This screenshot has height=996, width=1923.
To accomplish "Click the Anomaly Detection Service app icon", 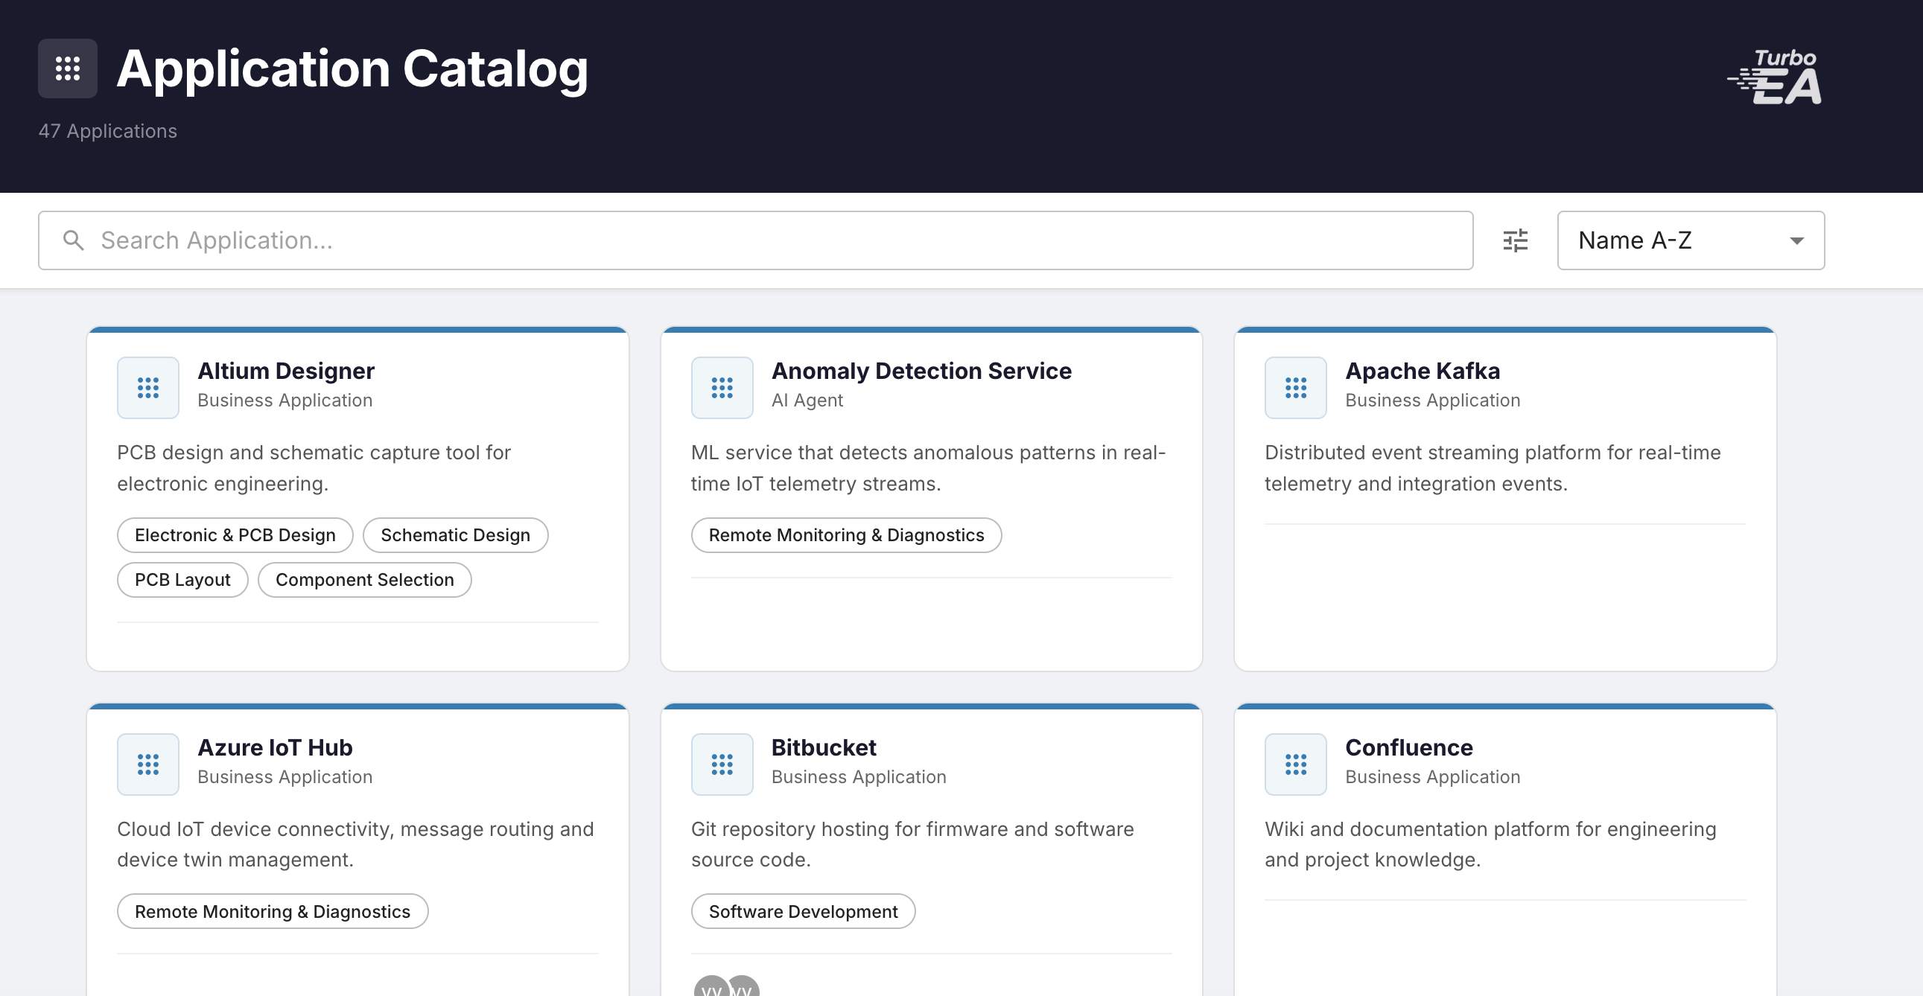I will coord(721,387).
